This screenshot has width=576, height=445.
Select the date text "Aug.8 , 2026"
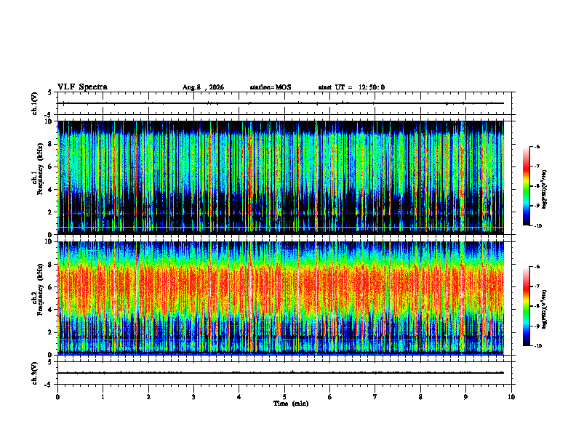tap(203, 87)
